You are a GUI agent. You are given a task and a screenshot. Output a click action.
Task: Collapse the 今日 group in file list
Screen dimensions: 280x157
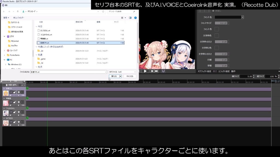pyautogui.click(x=36, y=26)
